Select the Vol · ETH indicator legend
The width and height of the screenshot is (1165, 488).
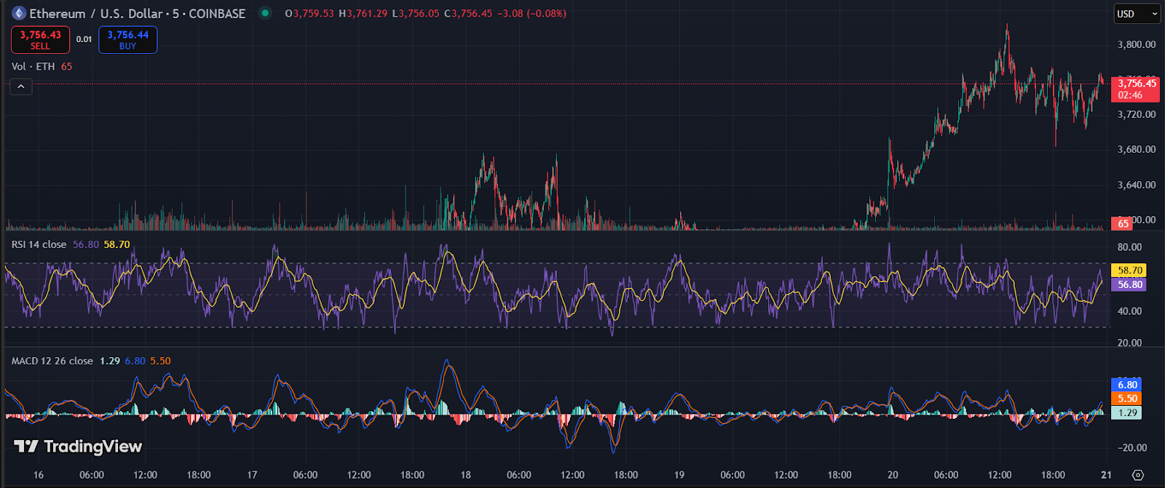33,66
